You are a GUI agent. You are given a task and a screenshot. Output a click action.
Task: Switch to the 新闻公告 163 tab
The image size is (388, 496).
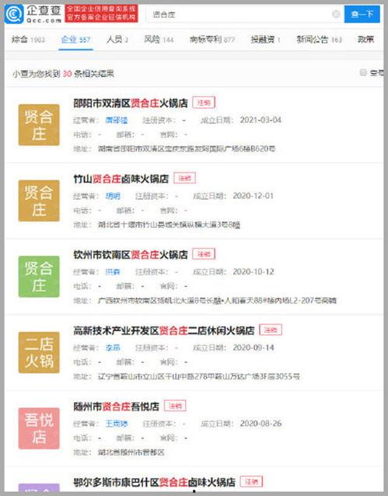(319, 40)
